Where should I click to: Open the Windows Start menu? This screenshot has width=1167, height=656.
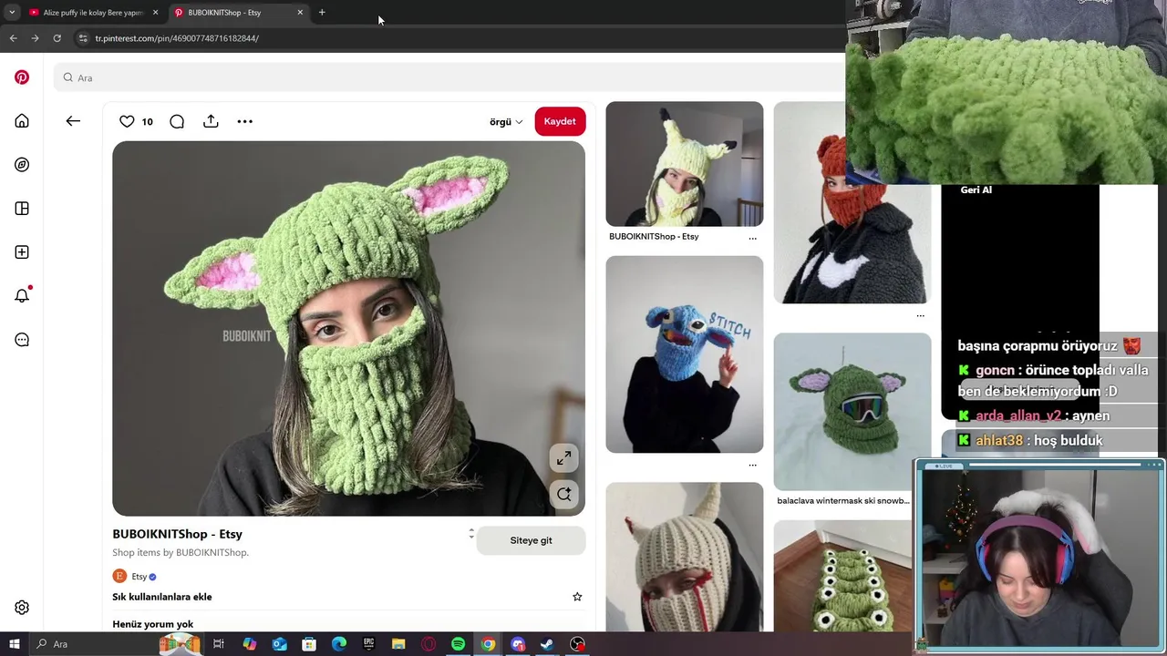[14, 644]
